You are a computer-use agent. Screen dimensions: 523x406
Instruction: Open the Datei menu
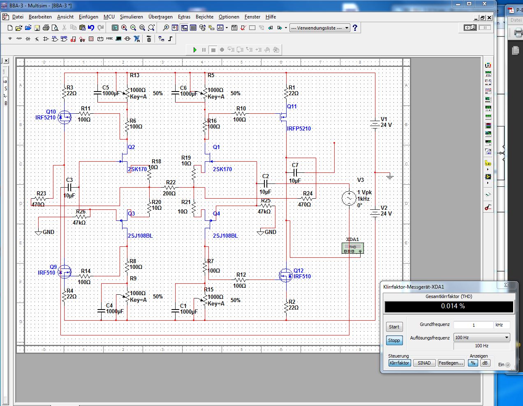(x=18, y=17)
